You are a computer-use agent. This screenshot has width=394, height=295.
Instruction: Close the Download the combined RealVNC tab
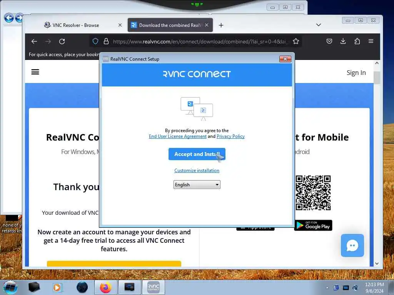click(x=207, y=25)
